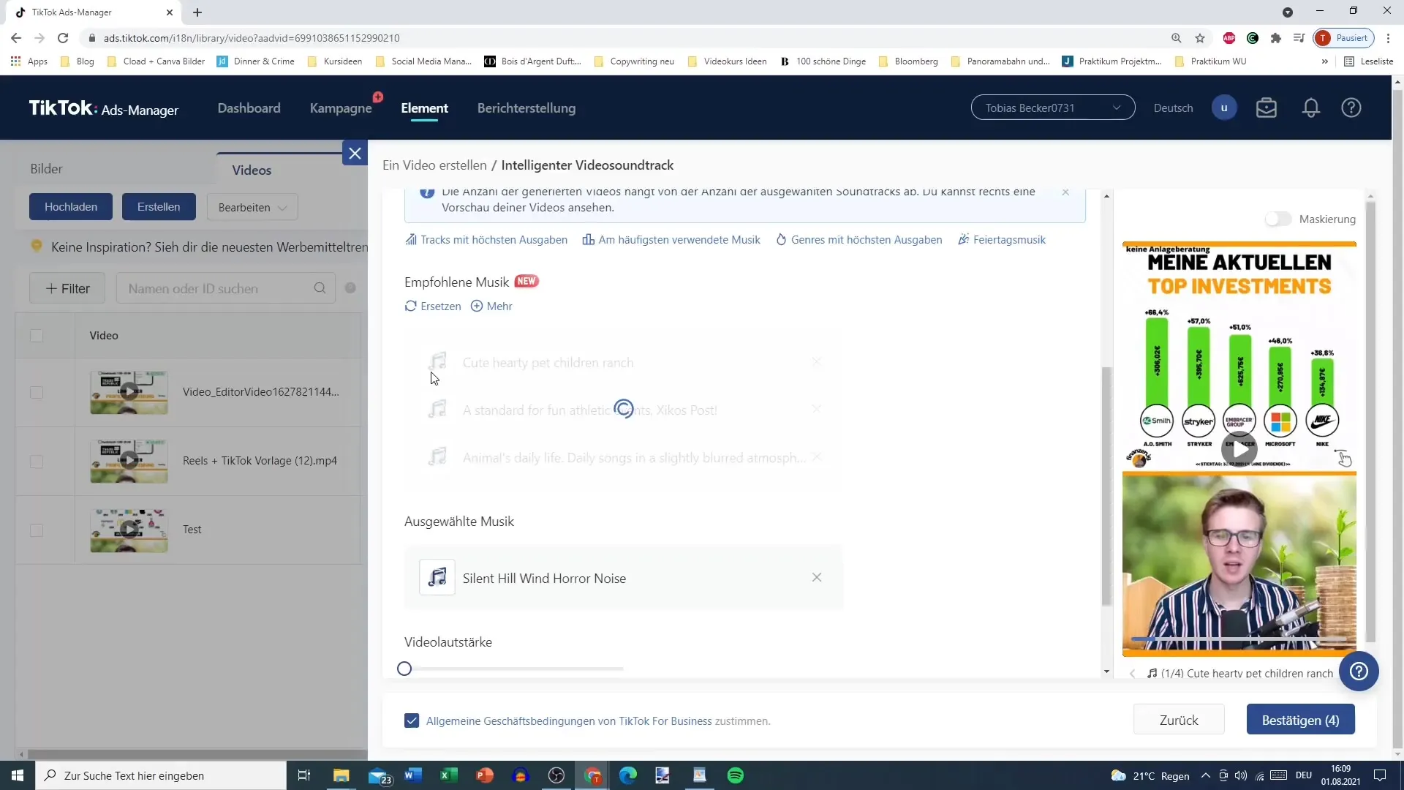Open the Test video thumbnail
This screenshot has width=1404, height=790.
(129, 530)
